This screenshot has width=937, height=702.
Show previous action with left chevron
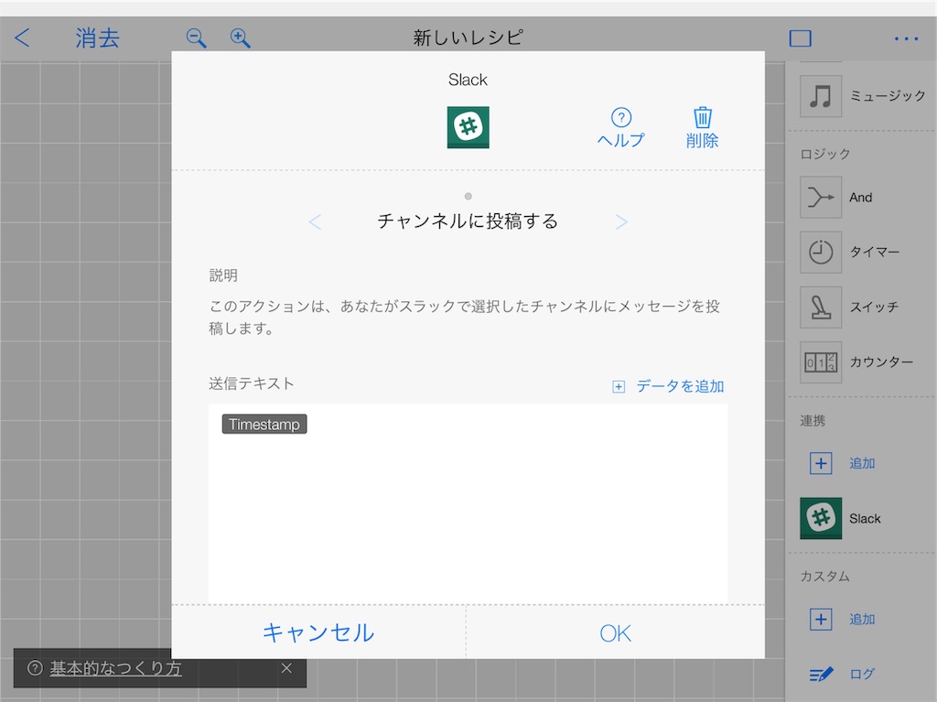pyautogui.click(x=315, y=221)
